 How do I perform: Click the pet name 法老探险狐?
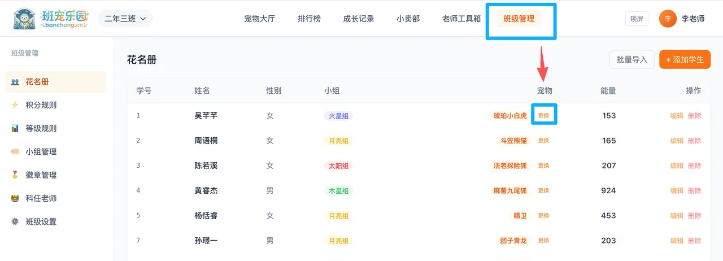point(510,166)
